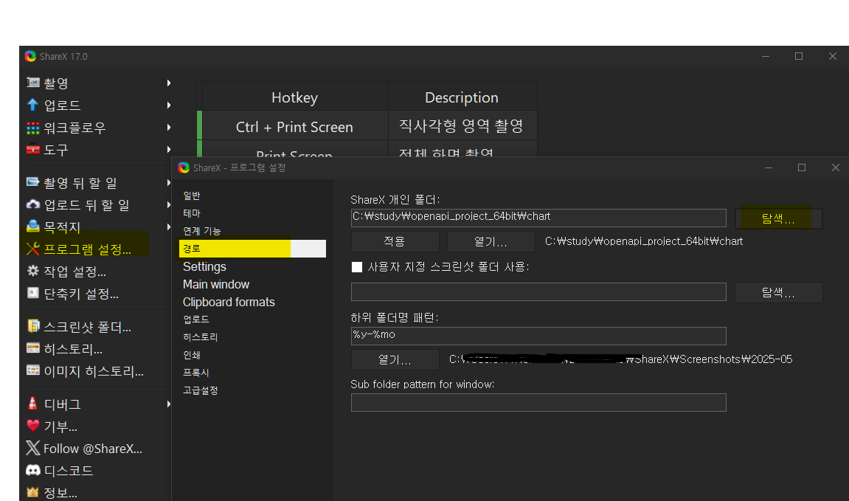
Task: Open the 일반 settings tab
Action: pos(192,196)
